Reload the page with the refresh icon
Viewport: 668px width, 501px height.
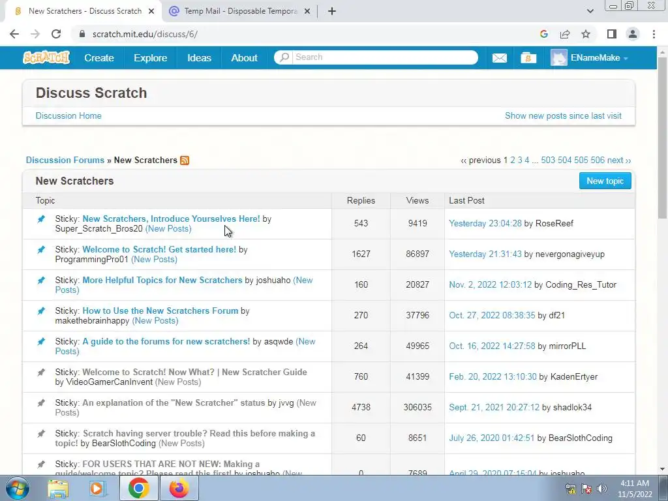pyautogui.click(x=56, y=34)
